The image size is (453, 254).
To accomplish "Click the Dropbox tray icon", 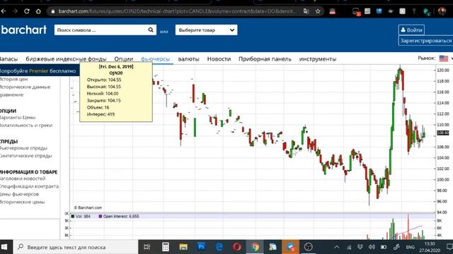I will 360,247.
